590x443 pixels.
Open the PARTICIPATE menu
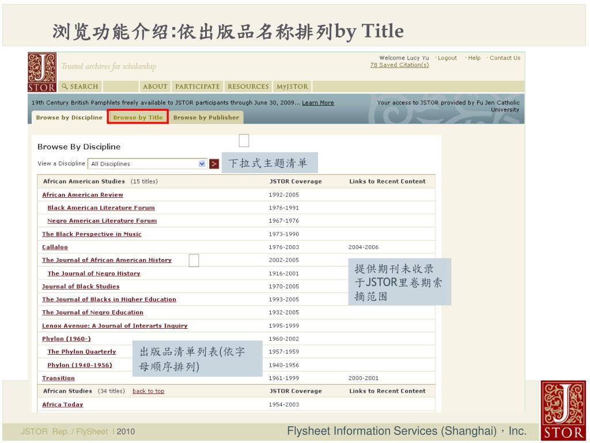coord(197,87)
